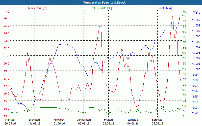Click the "Mittwoch" day label
The height and width of the screenshot is (126, 202).
(59, 120)
